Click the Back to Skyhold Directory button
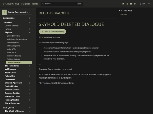 (52, 32)
